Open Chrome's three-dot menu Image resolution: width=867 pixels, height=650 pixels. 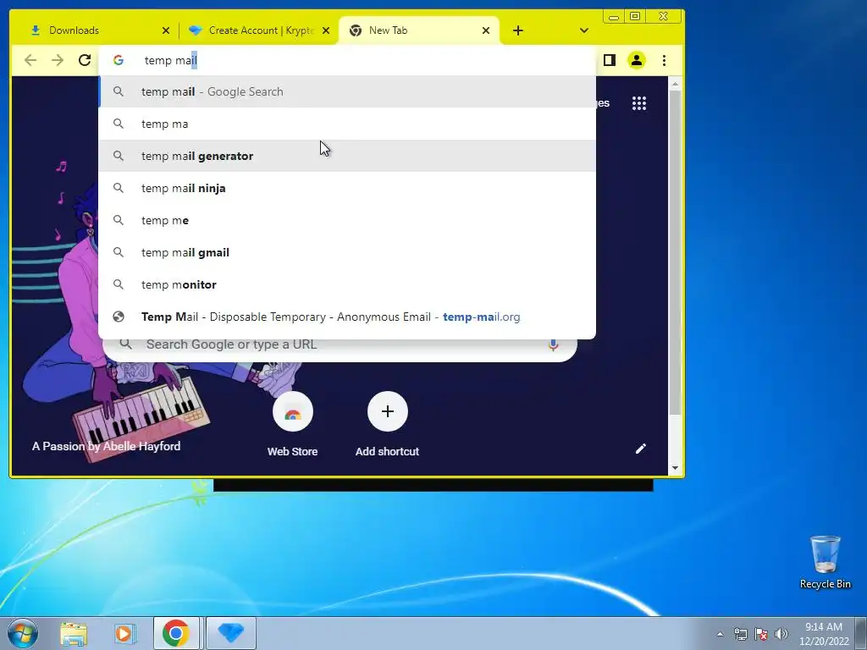[664, 60]
